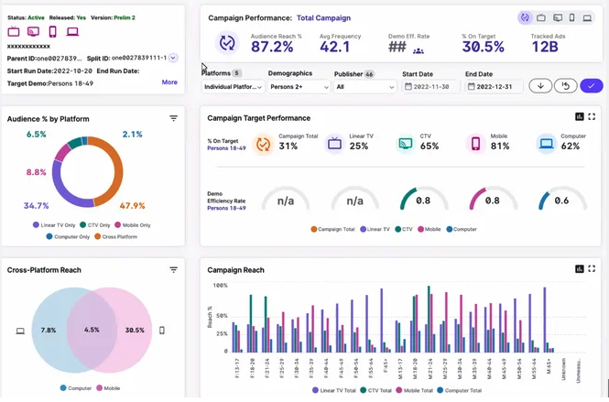Open the Demographics Persons 2+ dropdown
609x402 pixels.
[x=299, y=87]
